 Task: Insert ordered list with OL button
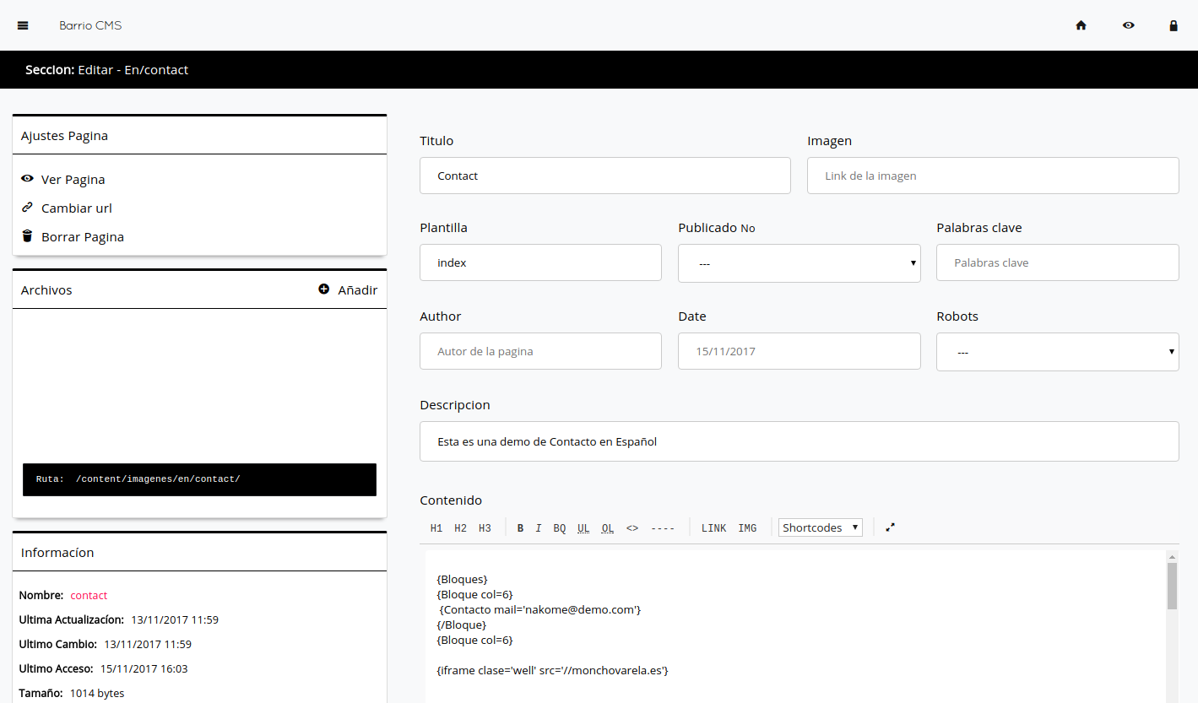pos(608,528)
